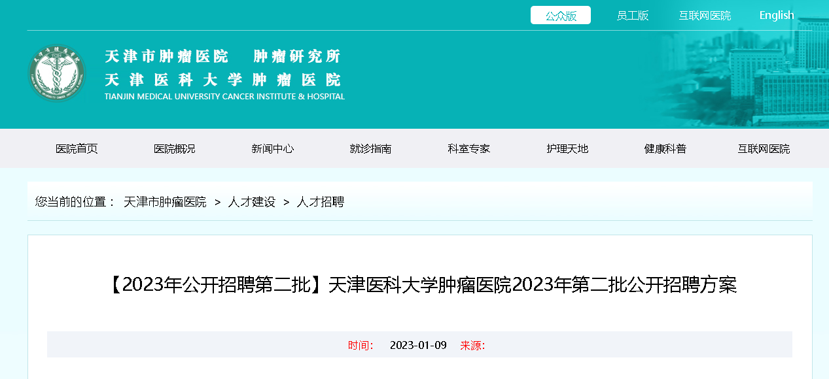Viewport: 829px width, 379px height.
Task: Open 互联网医院 link in top bar
Action: (705, 16)
